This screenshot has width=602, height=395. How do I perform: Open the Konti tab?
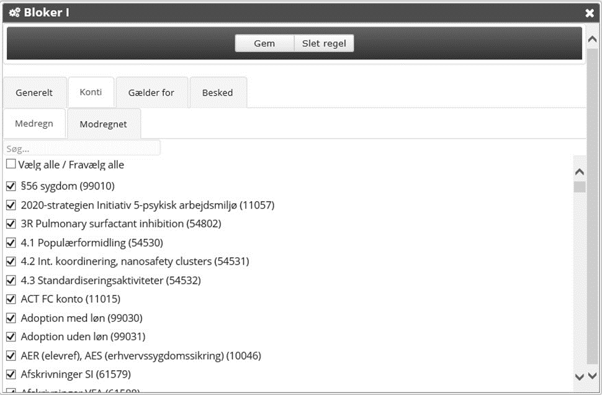pyautogui.click(x=91, y=92)
